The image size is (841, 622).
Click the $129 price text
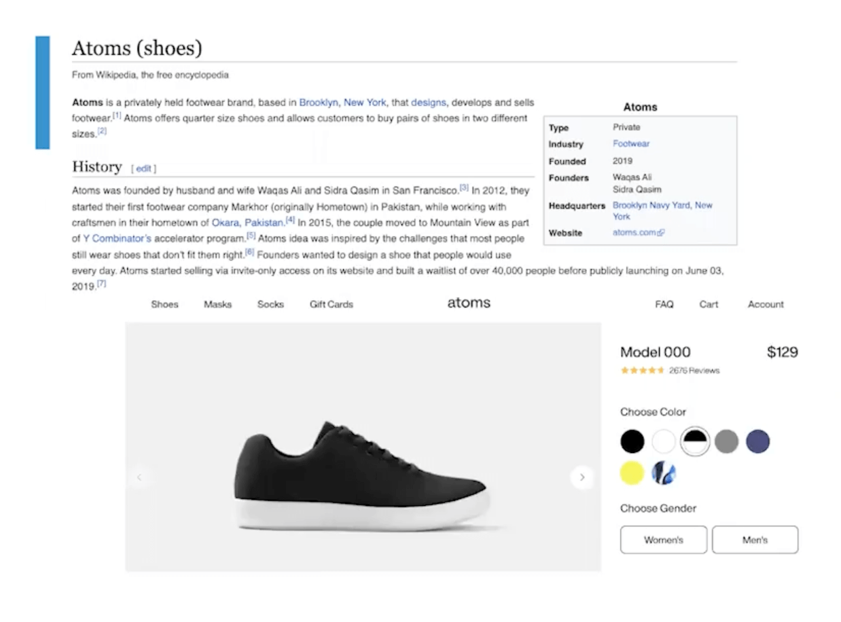tap(783, 352)
